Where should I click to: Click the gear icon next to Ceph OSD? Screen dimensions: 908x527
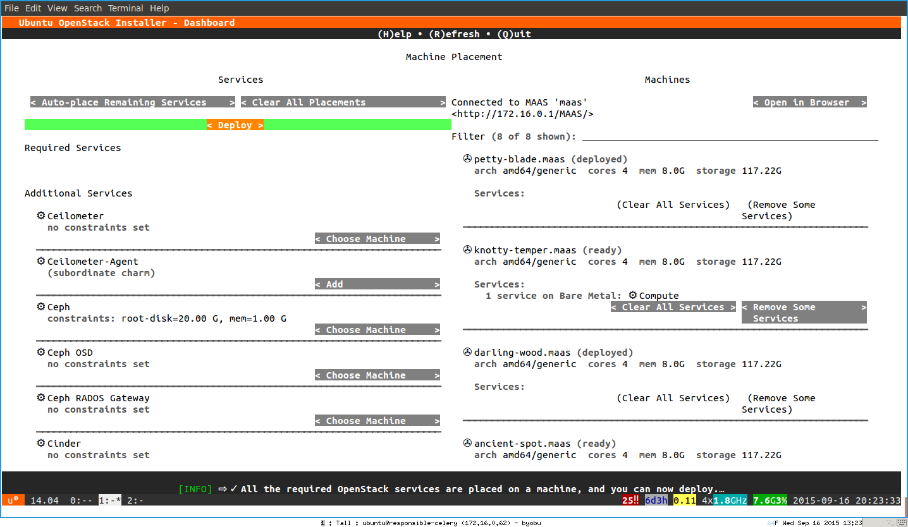[41, 353]
